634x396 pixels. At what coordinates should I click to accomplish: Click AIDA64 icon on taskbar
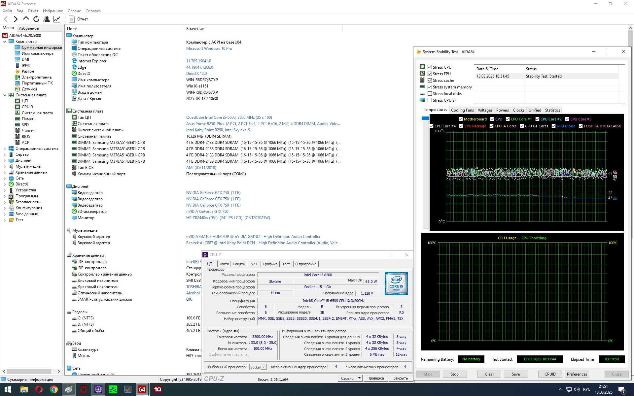142,389
